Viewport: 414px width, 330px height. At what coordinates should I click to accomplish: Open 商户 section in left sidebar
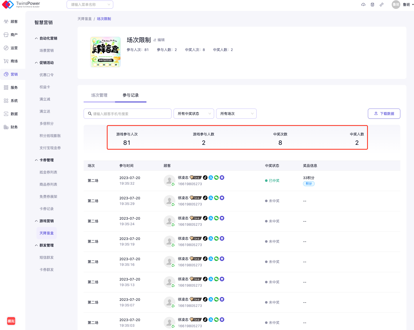tap(11, 35)
